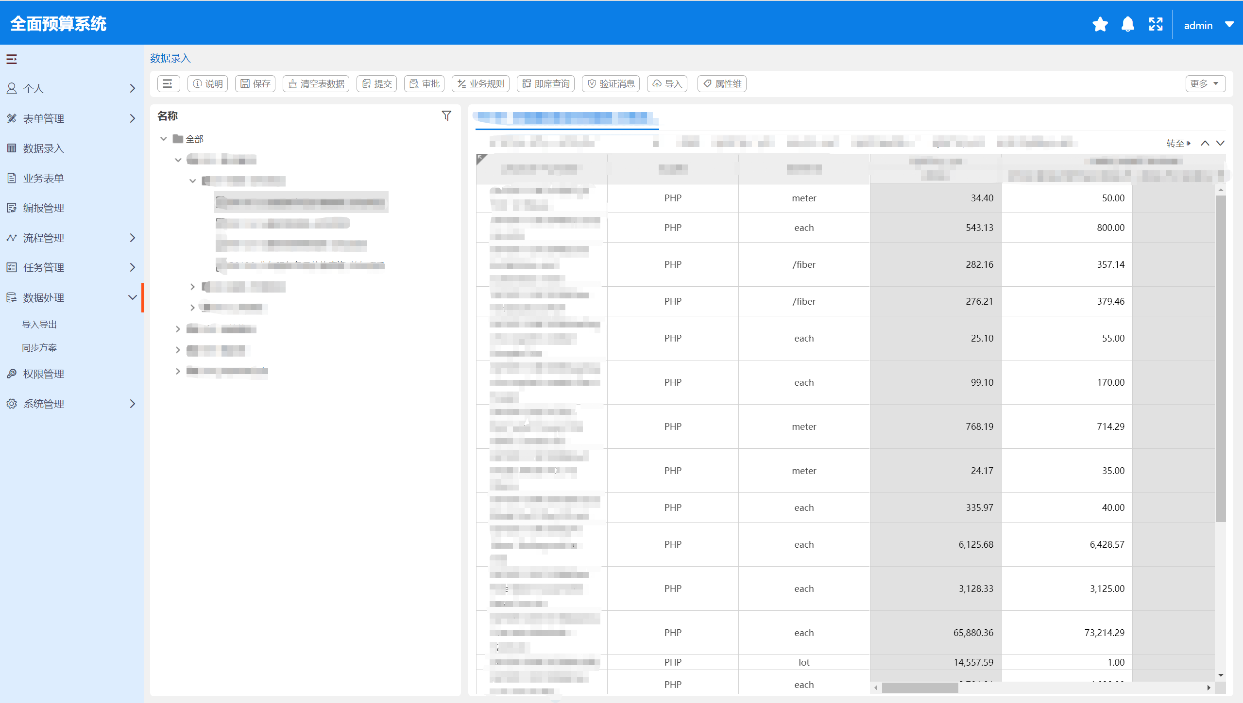
Task: Open the 更多 dropdown
Action: coord(1205,83)
